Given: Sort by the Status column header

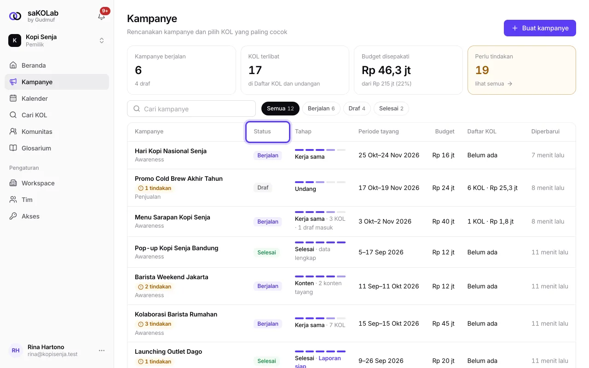Looking at the screenshot, I should tap(268, 132).
